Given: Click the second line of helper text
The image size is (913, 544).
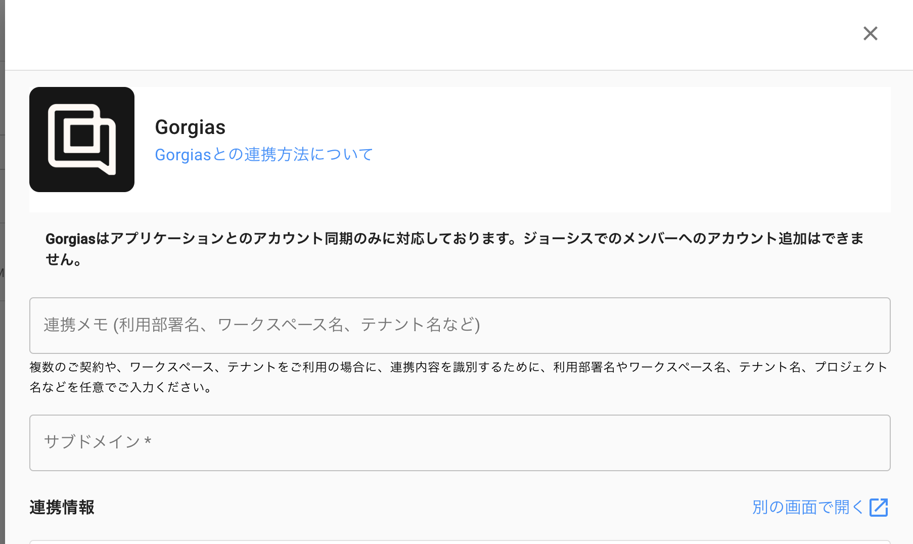Looking at the screenshot, I should coord(121,387).
